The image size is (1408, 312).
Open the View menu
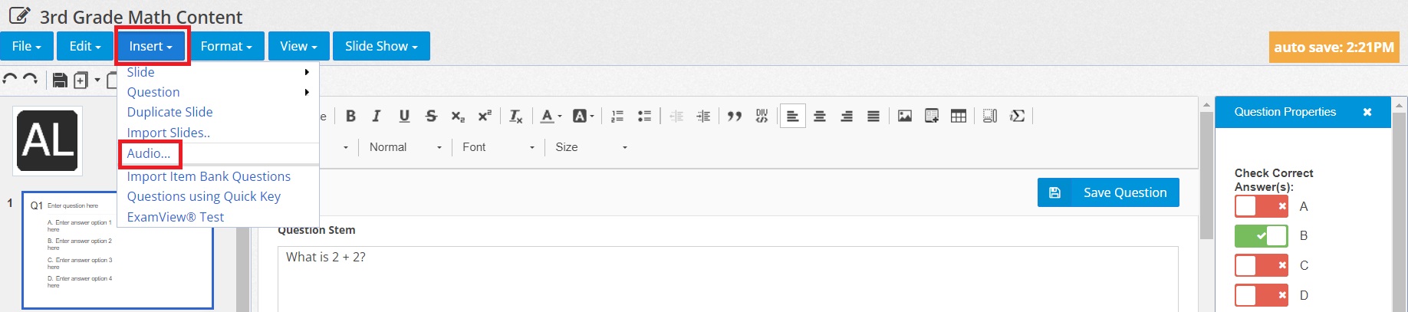tap(298, 46)
